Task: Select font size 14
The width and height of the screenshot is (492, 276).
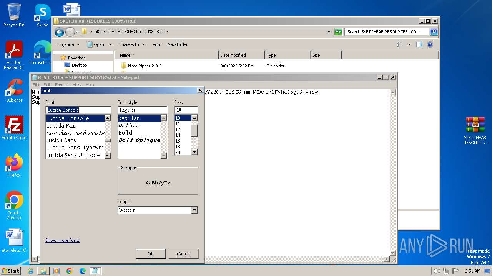Action: [x=183, y=135]
